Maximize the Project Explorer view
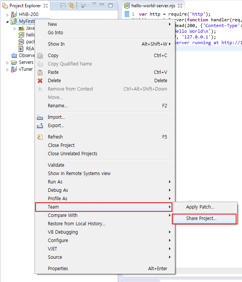Screen dimensions: 242x282 [111, 5]
